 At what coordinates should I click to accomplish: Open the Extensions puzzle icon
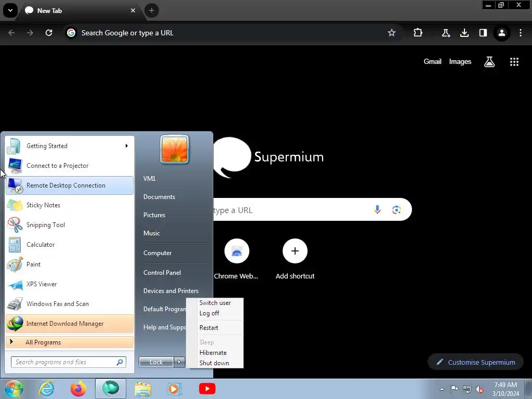(x=418, y=33)
